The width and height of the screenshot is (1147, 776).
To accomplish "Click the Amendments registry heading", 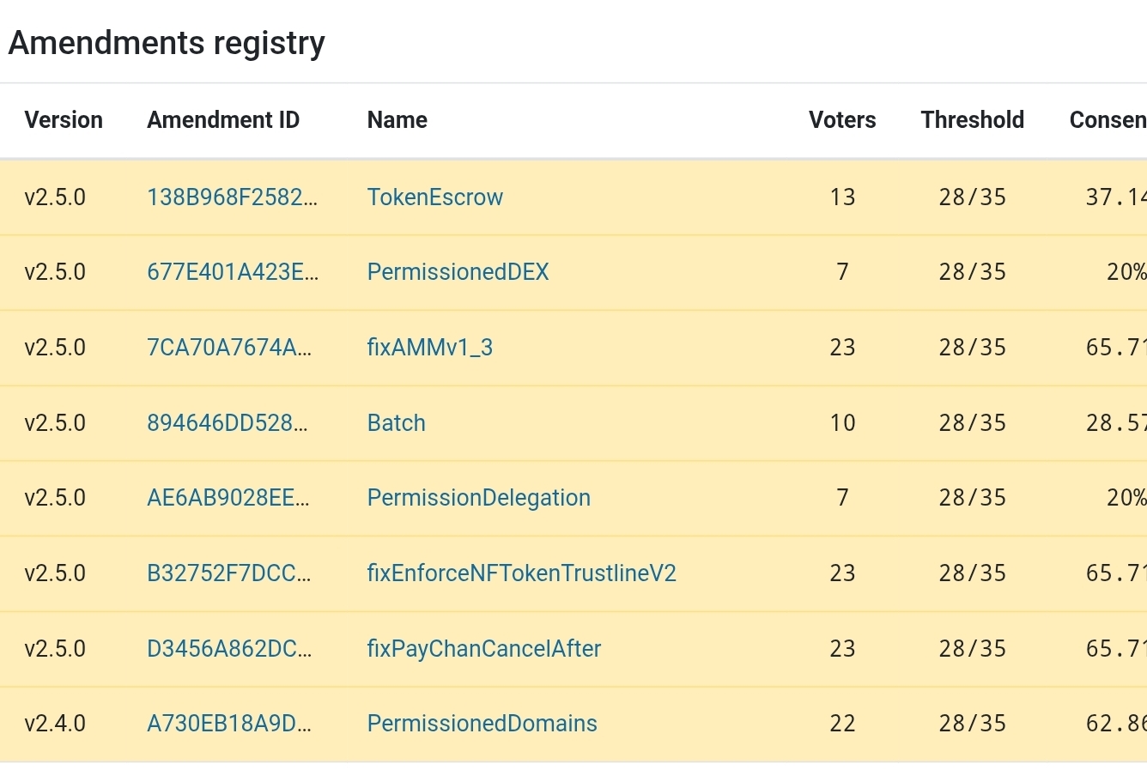I will click(x=167, y=43).
